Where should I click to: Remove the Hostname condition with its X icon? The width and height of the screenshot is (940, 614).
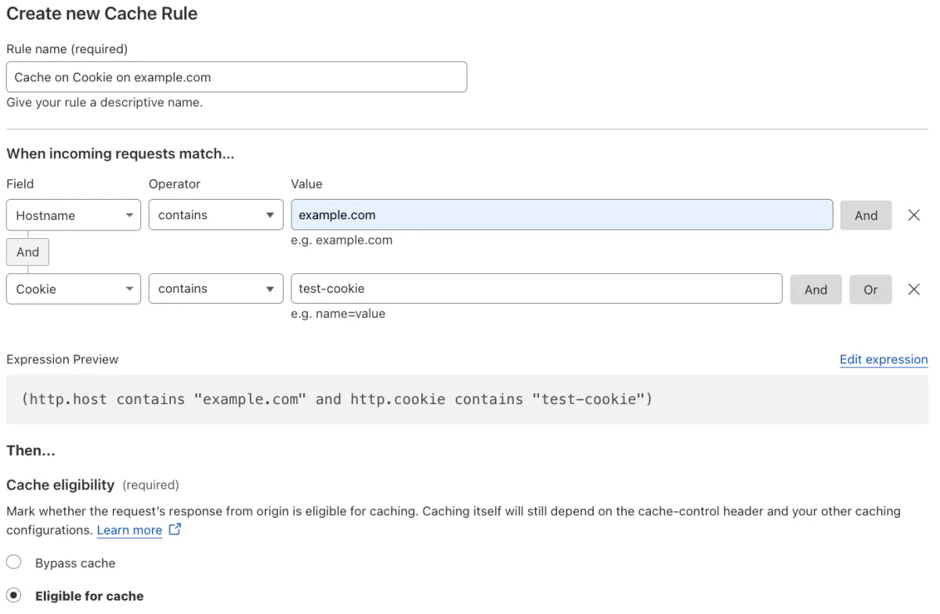click(913, 215)
